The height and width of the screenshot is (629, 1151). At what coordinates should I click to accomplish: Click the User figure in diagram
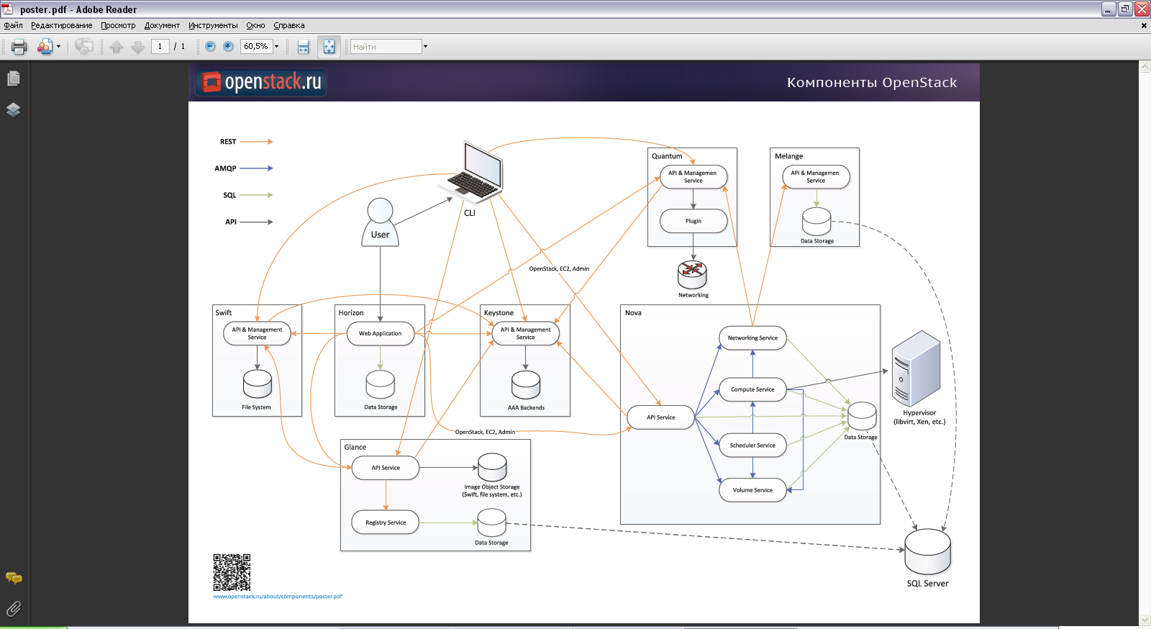pyautogui.click(x=380, y=222)
